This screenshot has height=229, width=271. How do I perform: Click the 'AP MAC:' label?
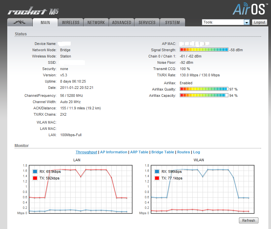click(169, 44)
